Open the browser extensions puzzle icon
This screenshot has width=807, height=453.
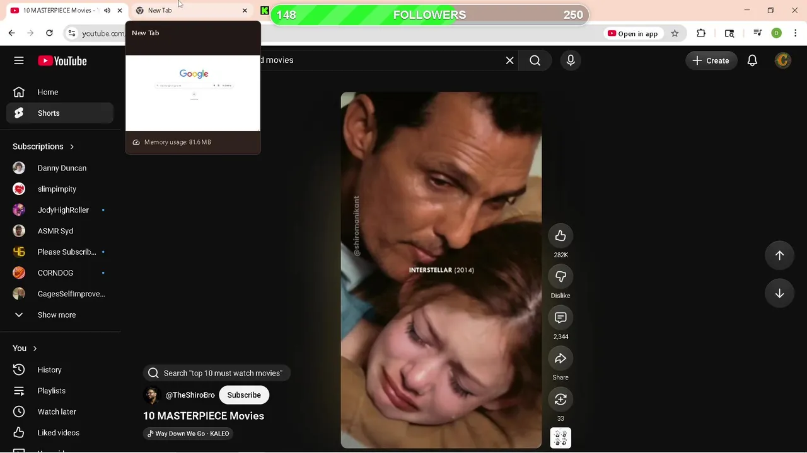coord(701,33)
